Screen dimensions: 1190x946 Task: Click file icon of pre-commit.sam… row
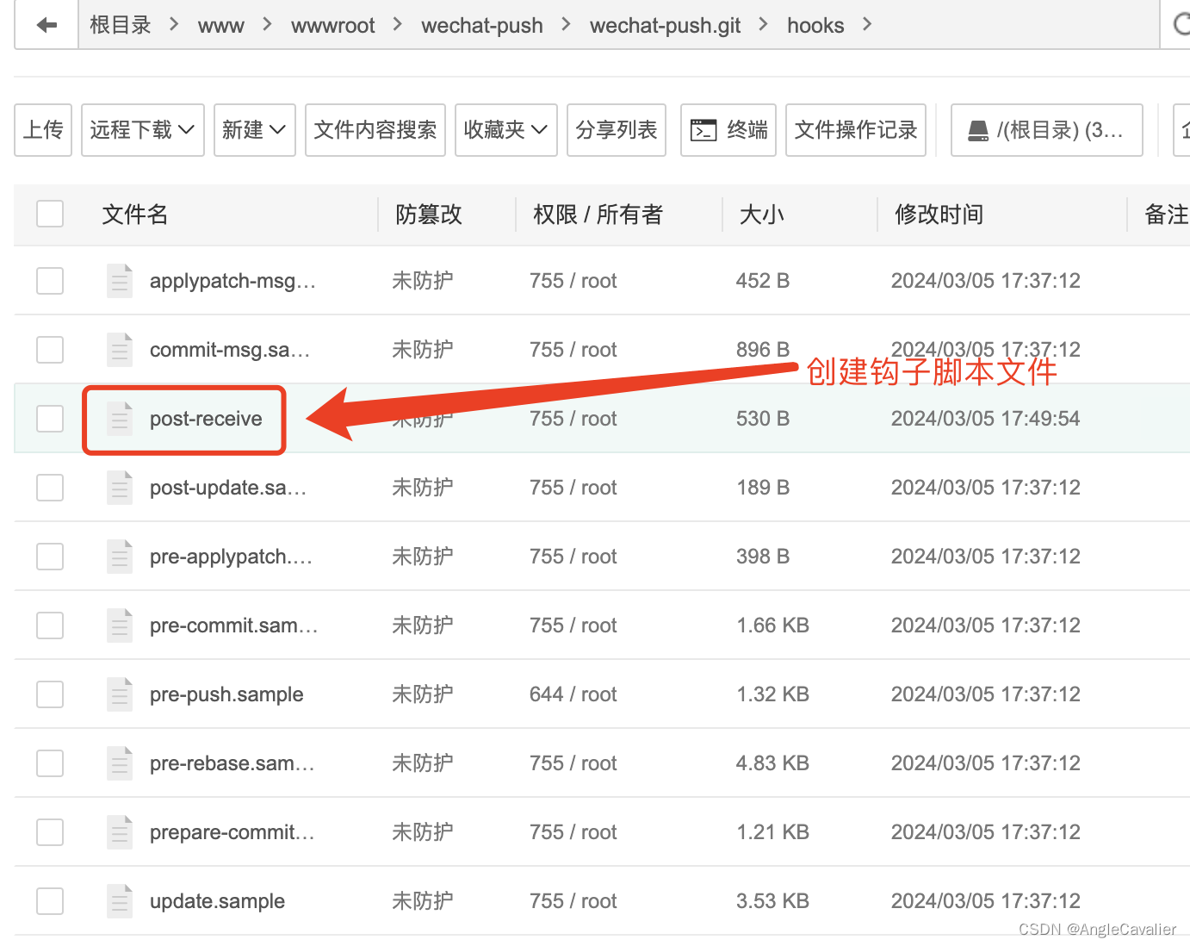pos(120,625)
